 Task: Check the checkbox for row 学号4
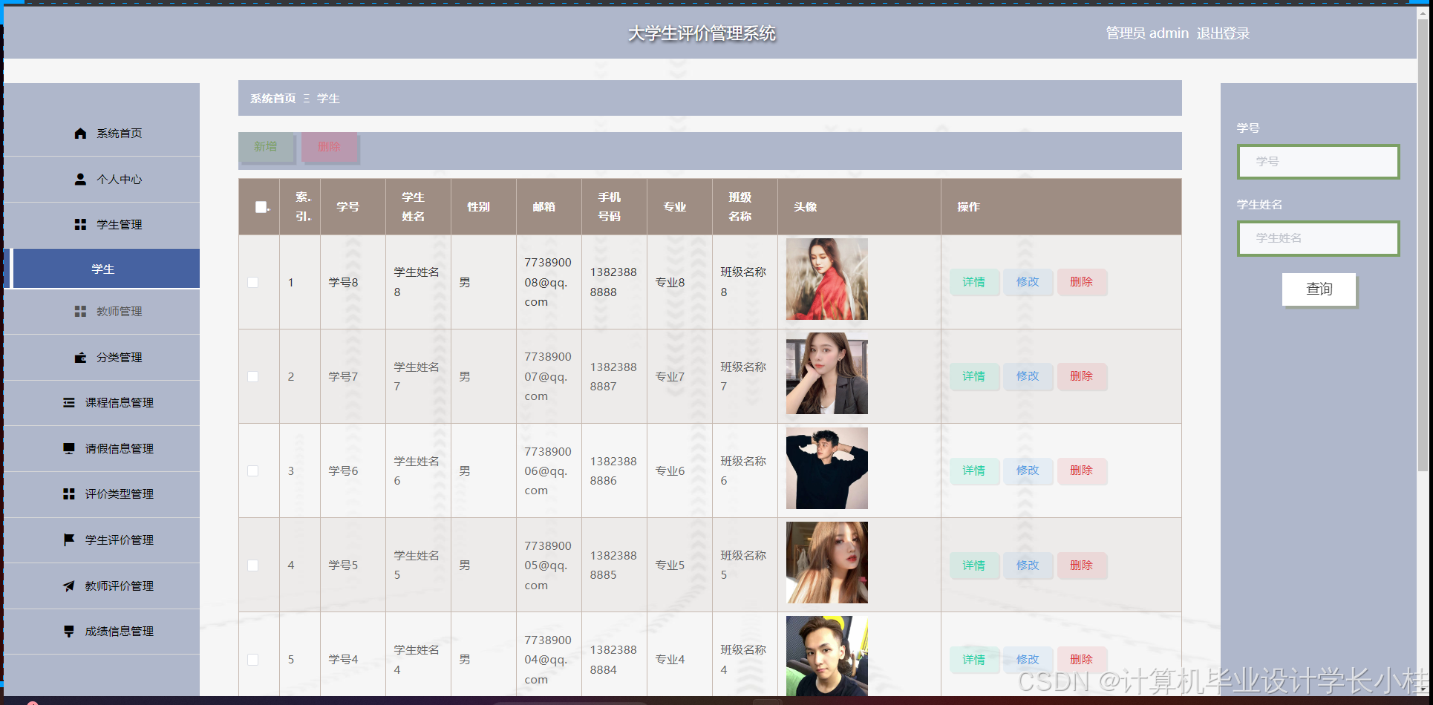253,660
